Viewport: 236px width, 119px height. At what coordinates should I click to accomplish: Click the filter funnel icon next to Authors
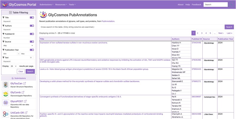pos(4,26)
